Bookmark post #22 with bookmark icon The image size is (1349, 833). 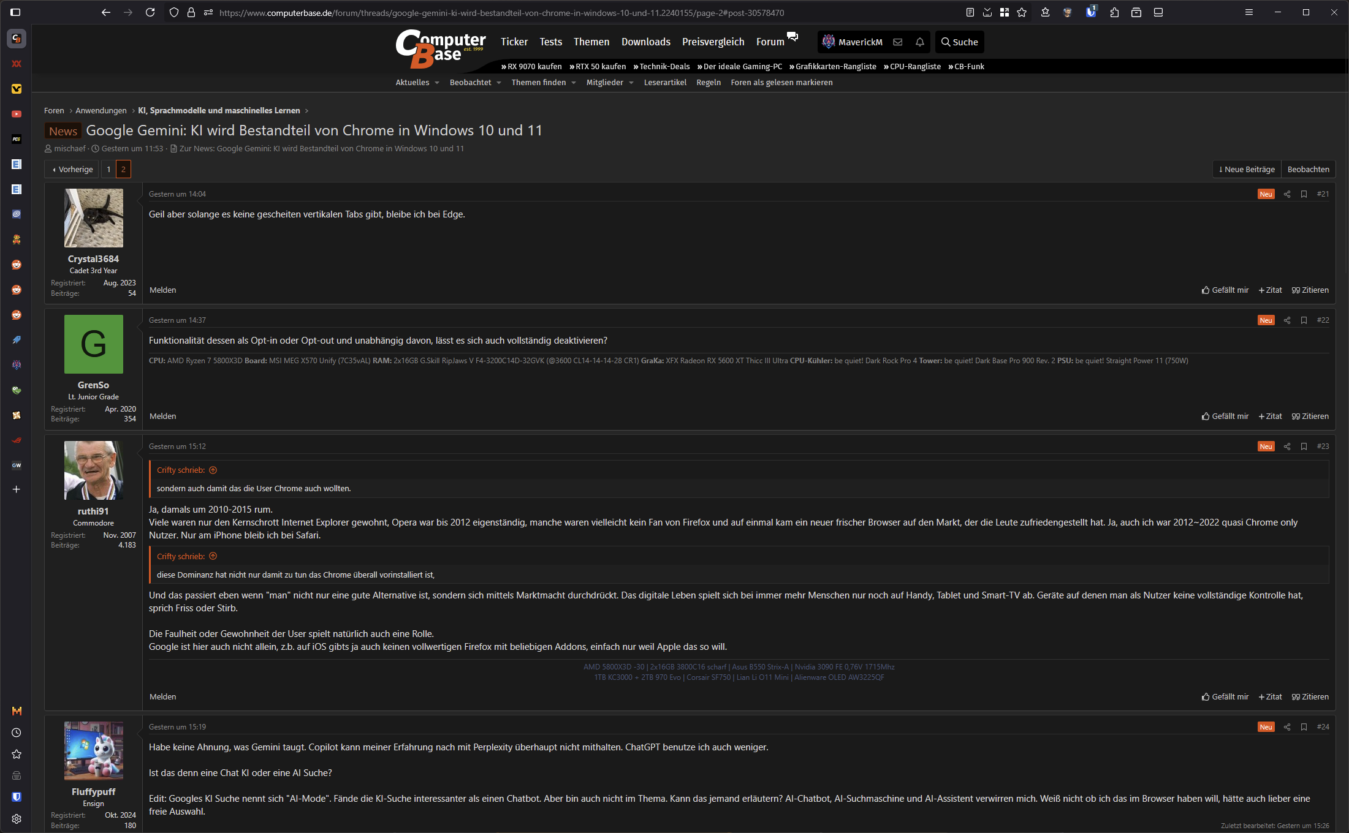1304,320
